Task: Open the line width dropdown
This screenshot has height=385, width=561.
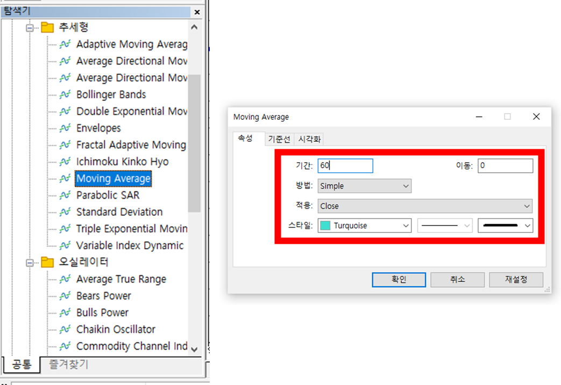Action: tap(505, 226)
